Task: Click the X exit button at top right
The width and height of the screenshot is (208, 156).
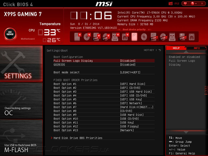Action: [x=202, y=4]
